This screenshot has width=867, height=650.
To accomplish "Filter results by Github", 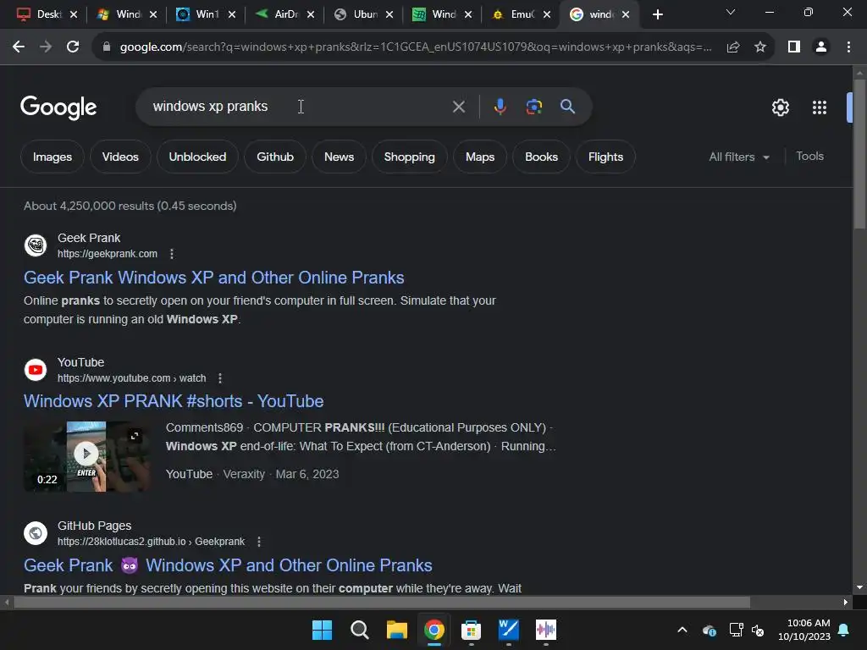I will (x=275, y=157).
